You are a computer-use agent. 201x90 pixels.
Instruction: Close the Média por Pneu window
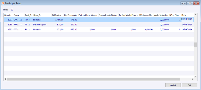click(196, 3)
